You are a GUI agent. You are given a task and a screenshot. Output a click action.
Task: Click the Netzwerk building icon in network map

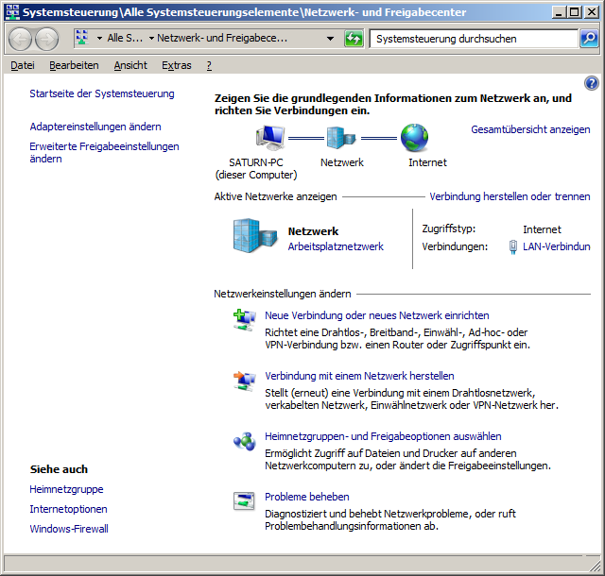[x=341, y=138]
